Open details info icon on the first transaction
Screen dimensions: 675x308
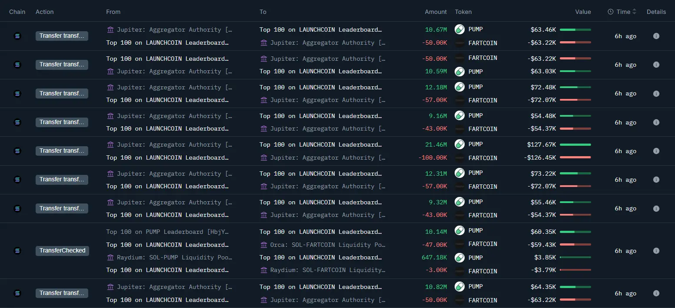tap(656, 36)
